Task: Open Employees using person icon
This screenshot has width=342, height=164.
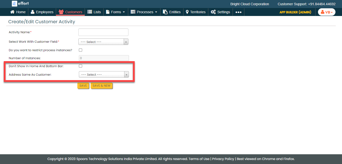Action: 33,12
